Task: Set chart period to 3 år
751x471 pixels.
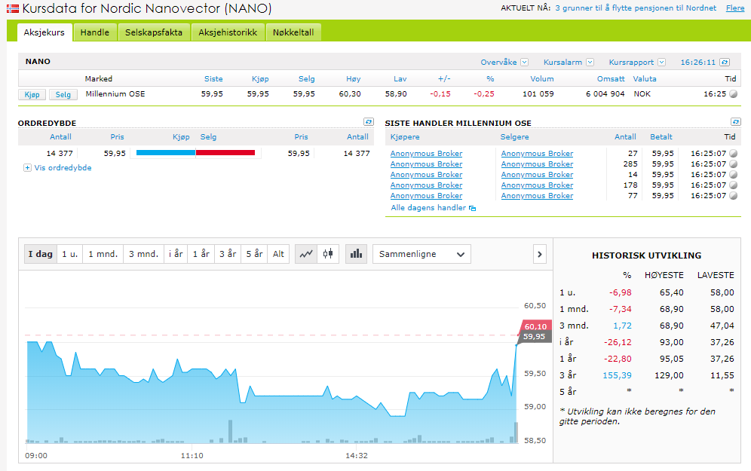Action: coord(228,254)
